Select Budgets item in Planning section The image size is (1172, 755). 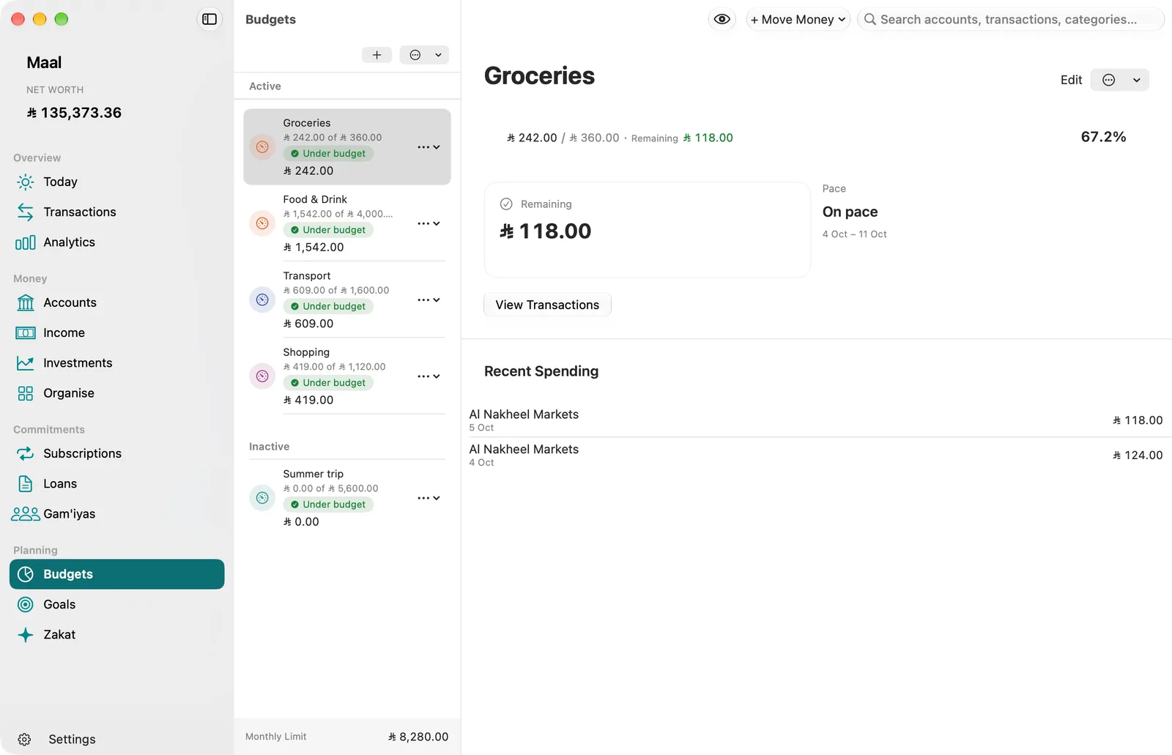point(117,574)
